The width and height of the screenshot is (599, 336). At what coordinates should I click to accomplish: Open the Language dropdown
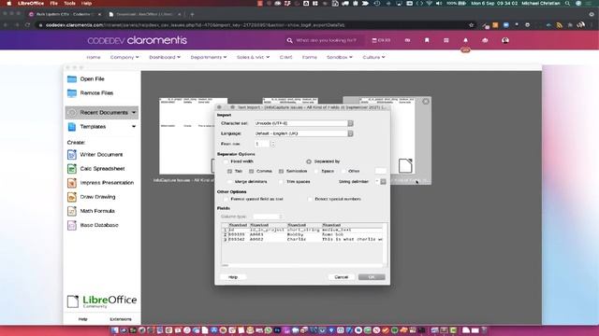[x=303, y=133]
